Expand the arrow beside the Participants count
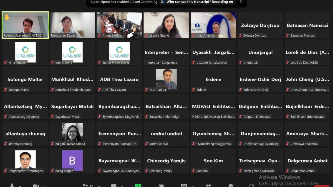The width and height of the screenshot is (333, 187). (x=99, y=186)
